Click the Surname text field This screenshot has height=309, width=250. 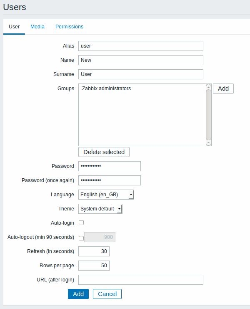click(141, 74)
